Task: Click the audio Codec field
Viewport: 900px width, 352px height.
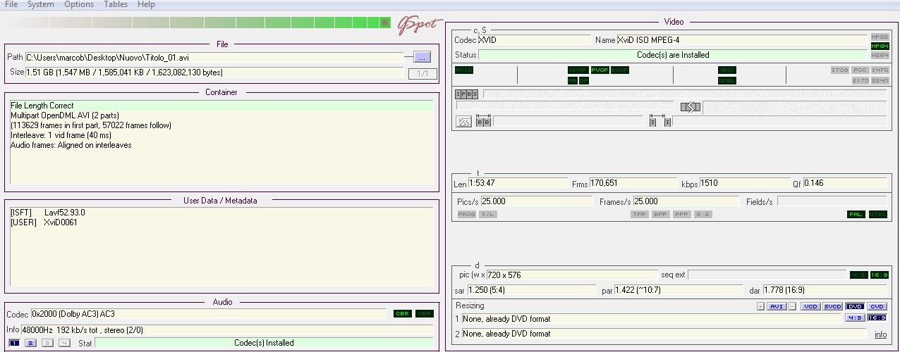Action: 209,314
